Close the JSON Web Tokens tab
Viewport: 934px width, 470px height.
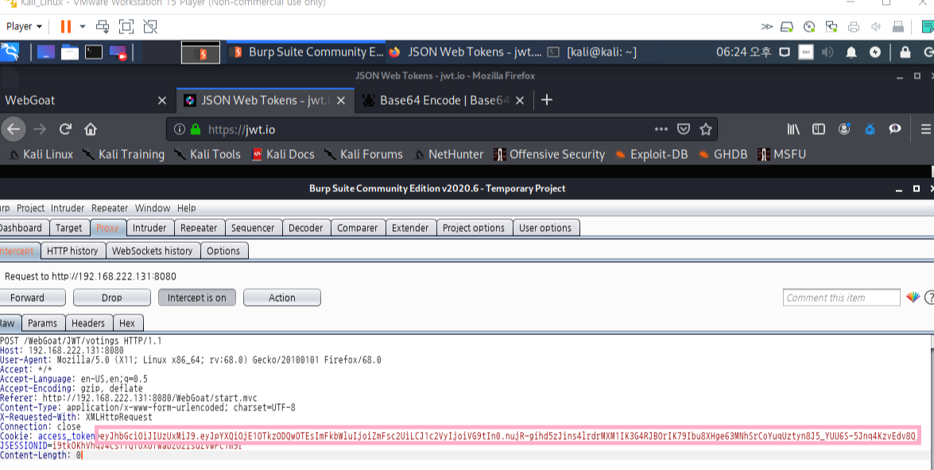coord(341,101)
